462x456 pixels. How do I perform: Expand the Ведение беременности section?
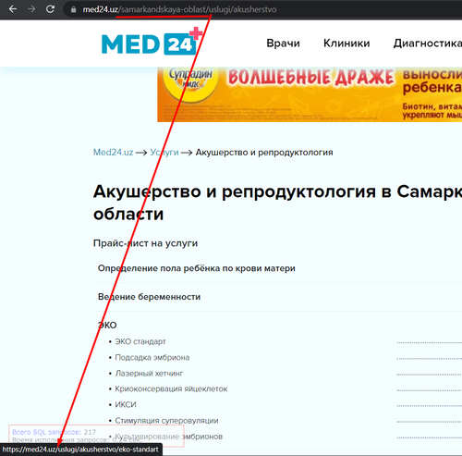click(x=149, y=297)
